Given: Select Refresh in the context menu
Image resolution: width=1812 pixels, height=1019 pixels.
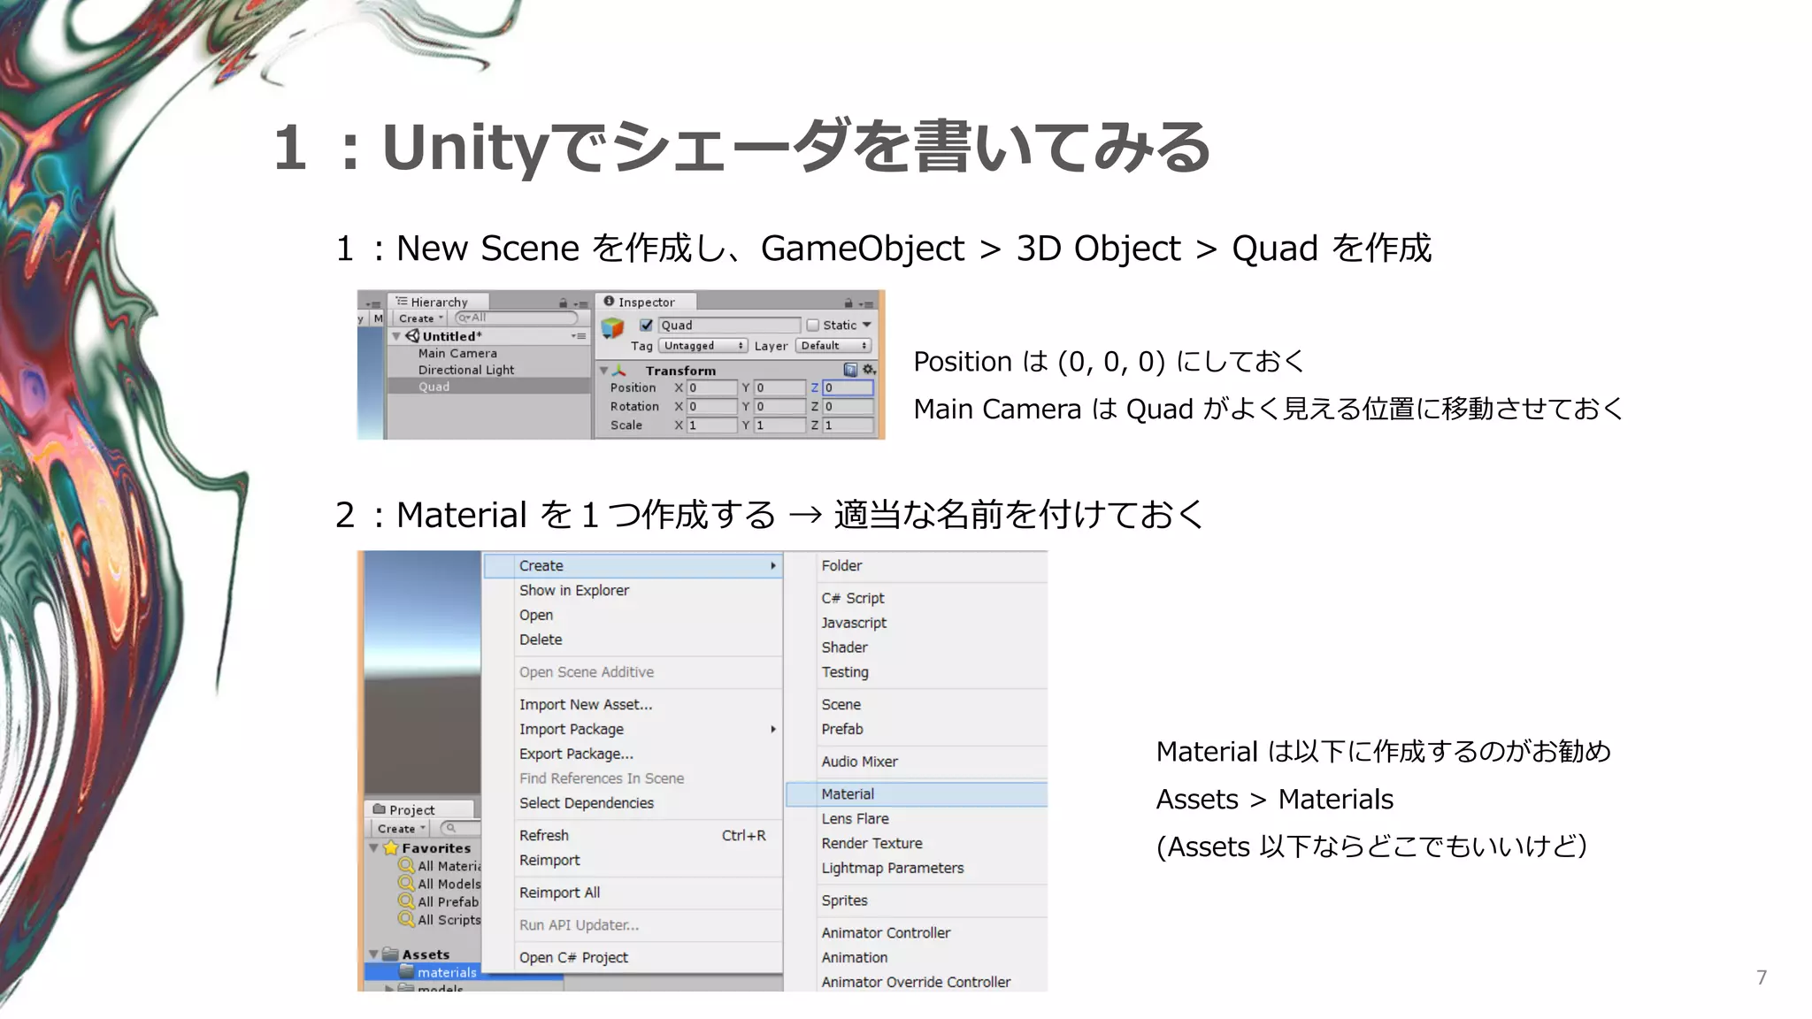Looking at the screenshot, I should coord(633,835).
